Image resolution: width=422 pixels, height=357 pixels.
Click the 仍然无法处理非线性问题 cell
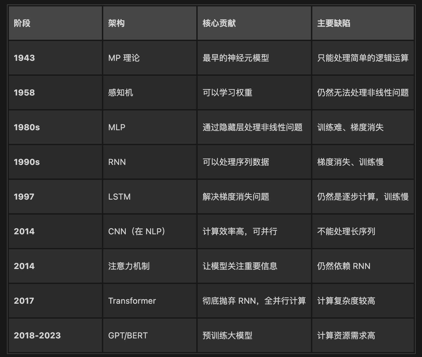coord(363,93)
